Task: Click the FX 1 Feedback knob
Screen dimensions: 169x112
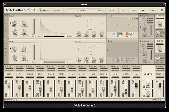Action: pos(24,23)
